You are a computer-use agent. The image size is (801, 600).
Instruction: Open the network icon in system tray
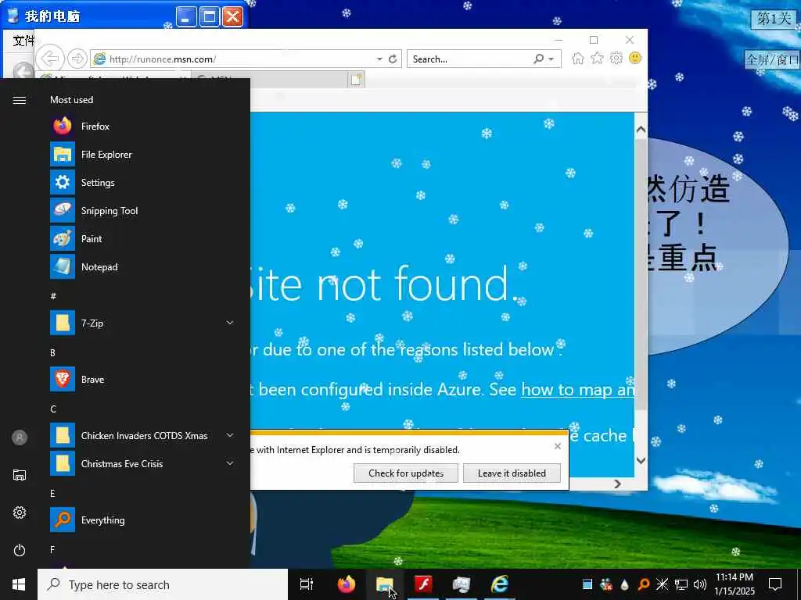click(x=681, y=584)
